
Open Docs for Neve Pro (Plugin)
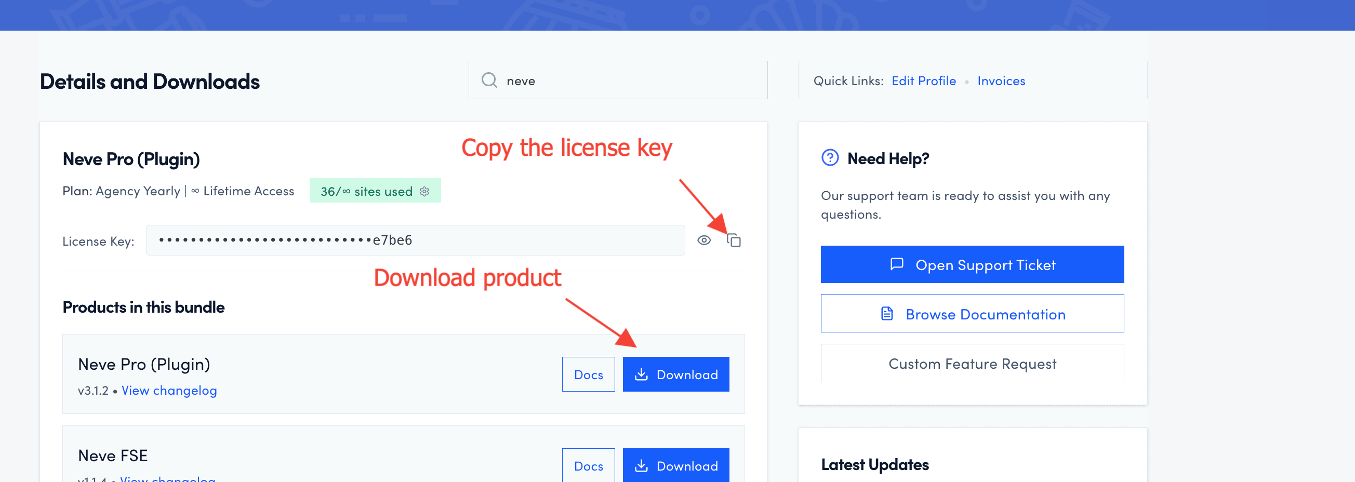pos(588,374)
